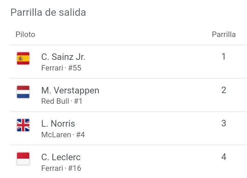This screenshot has height=178, width=247.
Task: Click grid position 1 number
Action: 224,56
